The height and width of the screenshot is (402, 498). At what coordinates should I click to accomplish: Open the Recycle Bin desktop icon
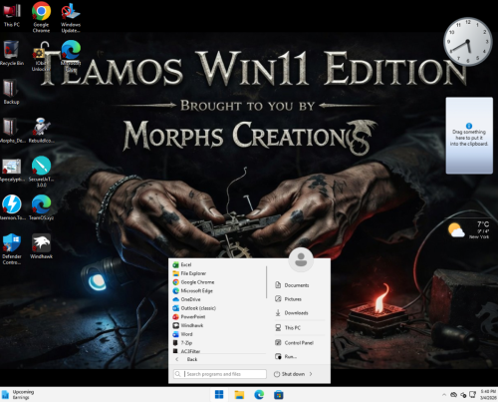pyautogui.click(x=12, y=53)
